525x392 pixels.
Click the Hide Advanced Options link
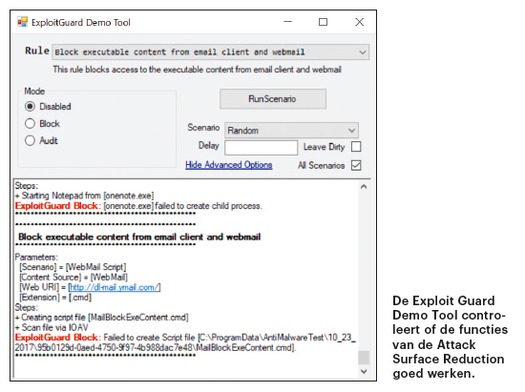pos(229,165)
